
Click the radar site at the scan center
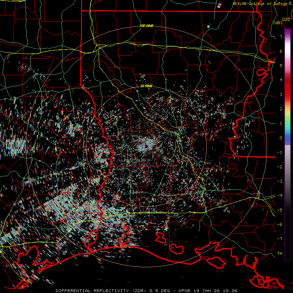pos(146,146)
